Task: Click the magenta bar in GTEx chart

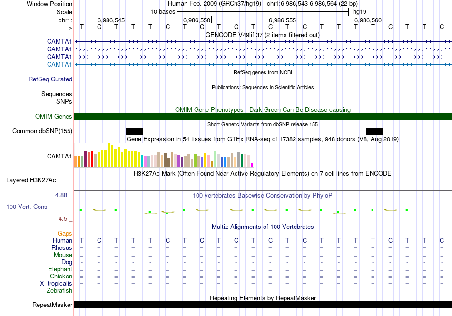Action: click(252, 165)
